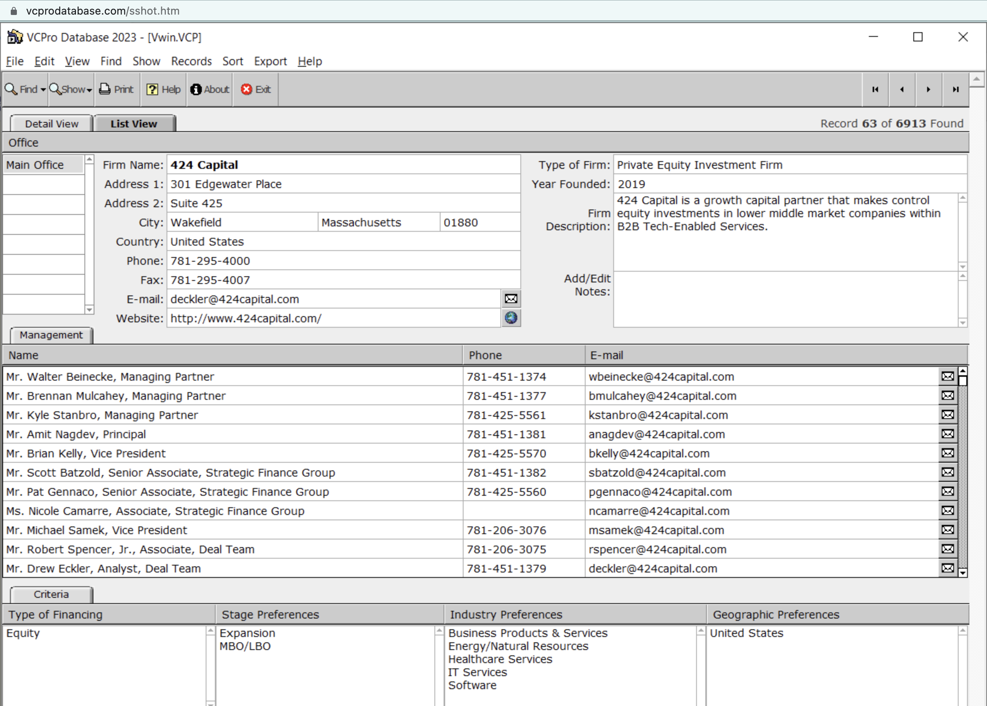The image size is (987, 706).
Task: Select the Management tab
Action: pos(51,335)
